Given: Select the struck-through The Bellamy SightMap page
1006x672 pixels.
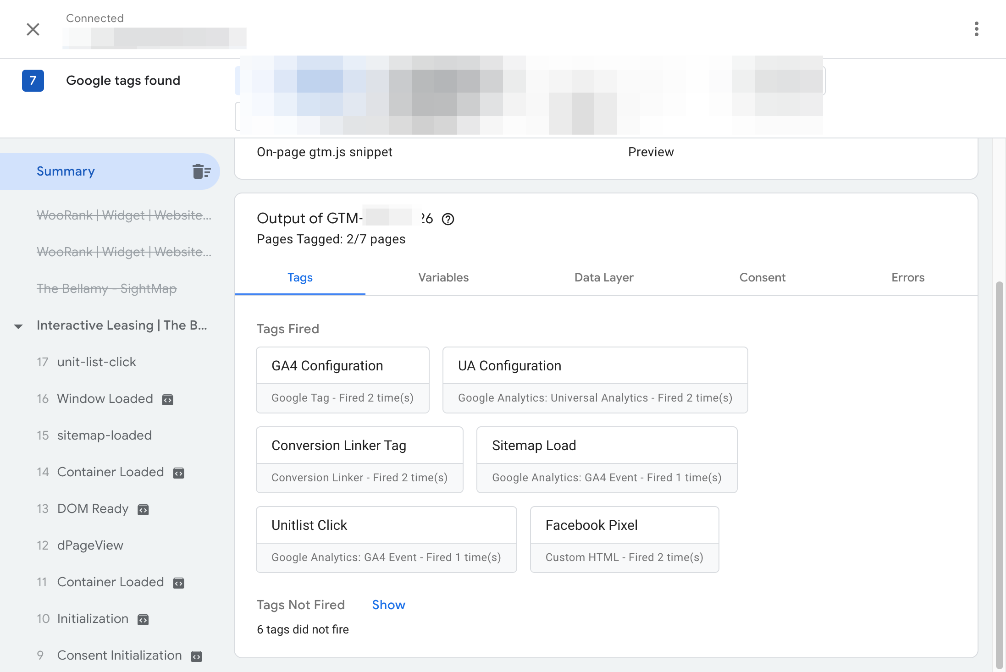Looking at the screenshot, I should click(107, 289).
